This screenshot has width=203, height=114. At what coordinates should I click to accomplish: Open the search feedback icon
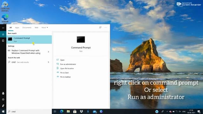point(100,28)
